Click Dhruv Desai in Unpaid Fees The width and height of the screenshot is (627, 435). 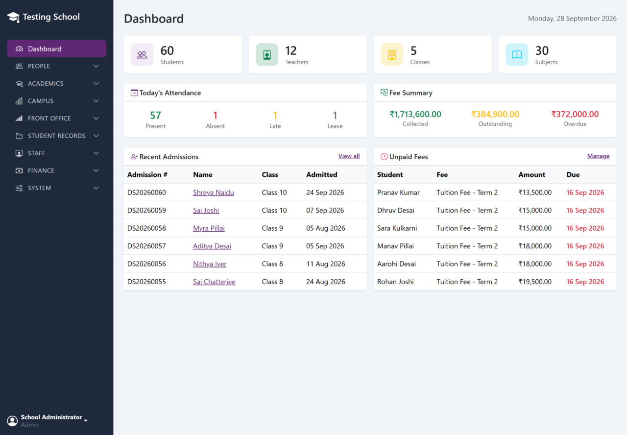pyautogui.click(x=396, y=210)
